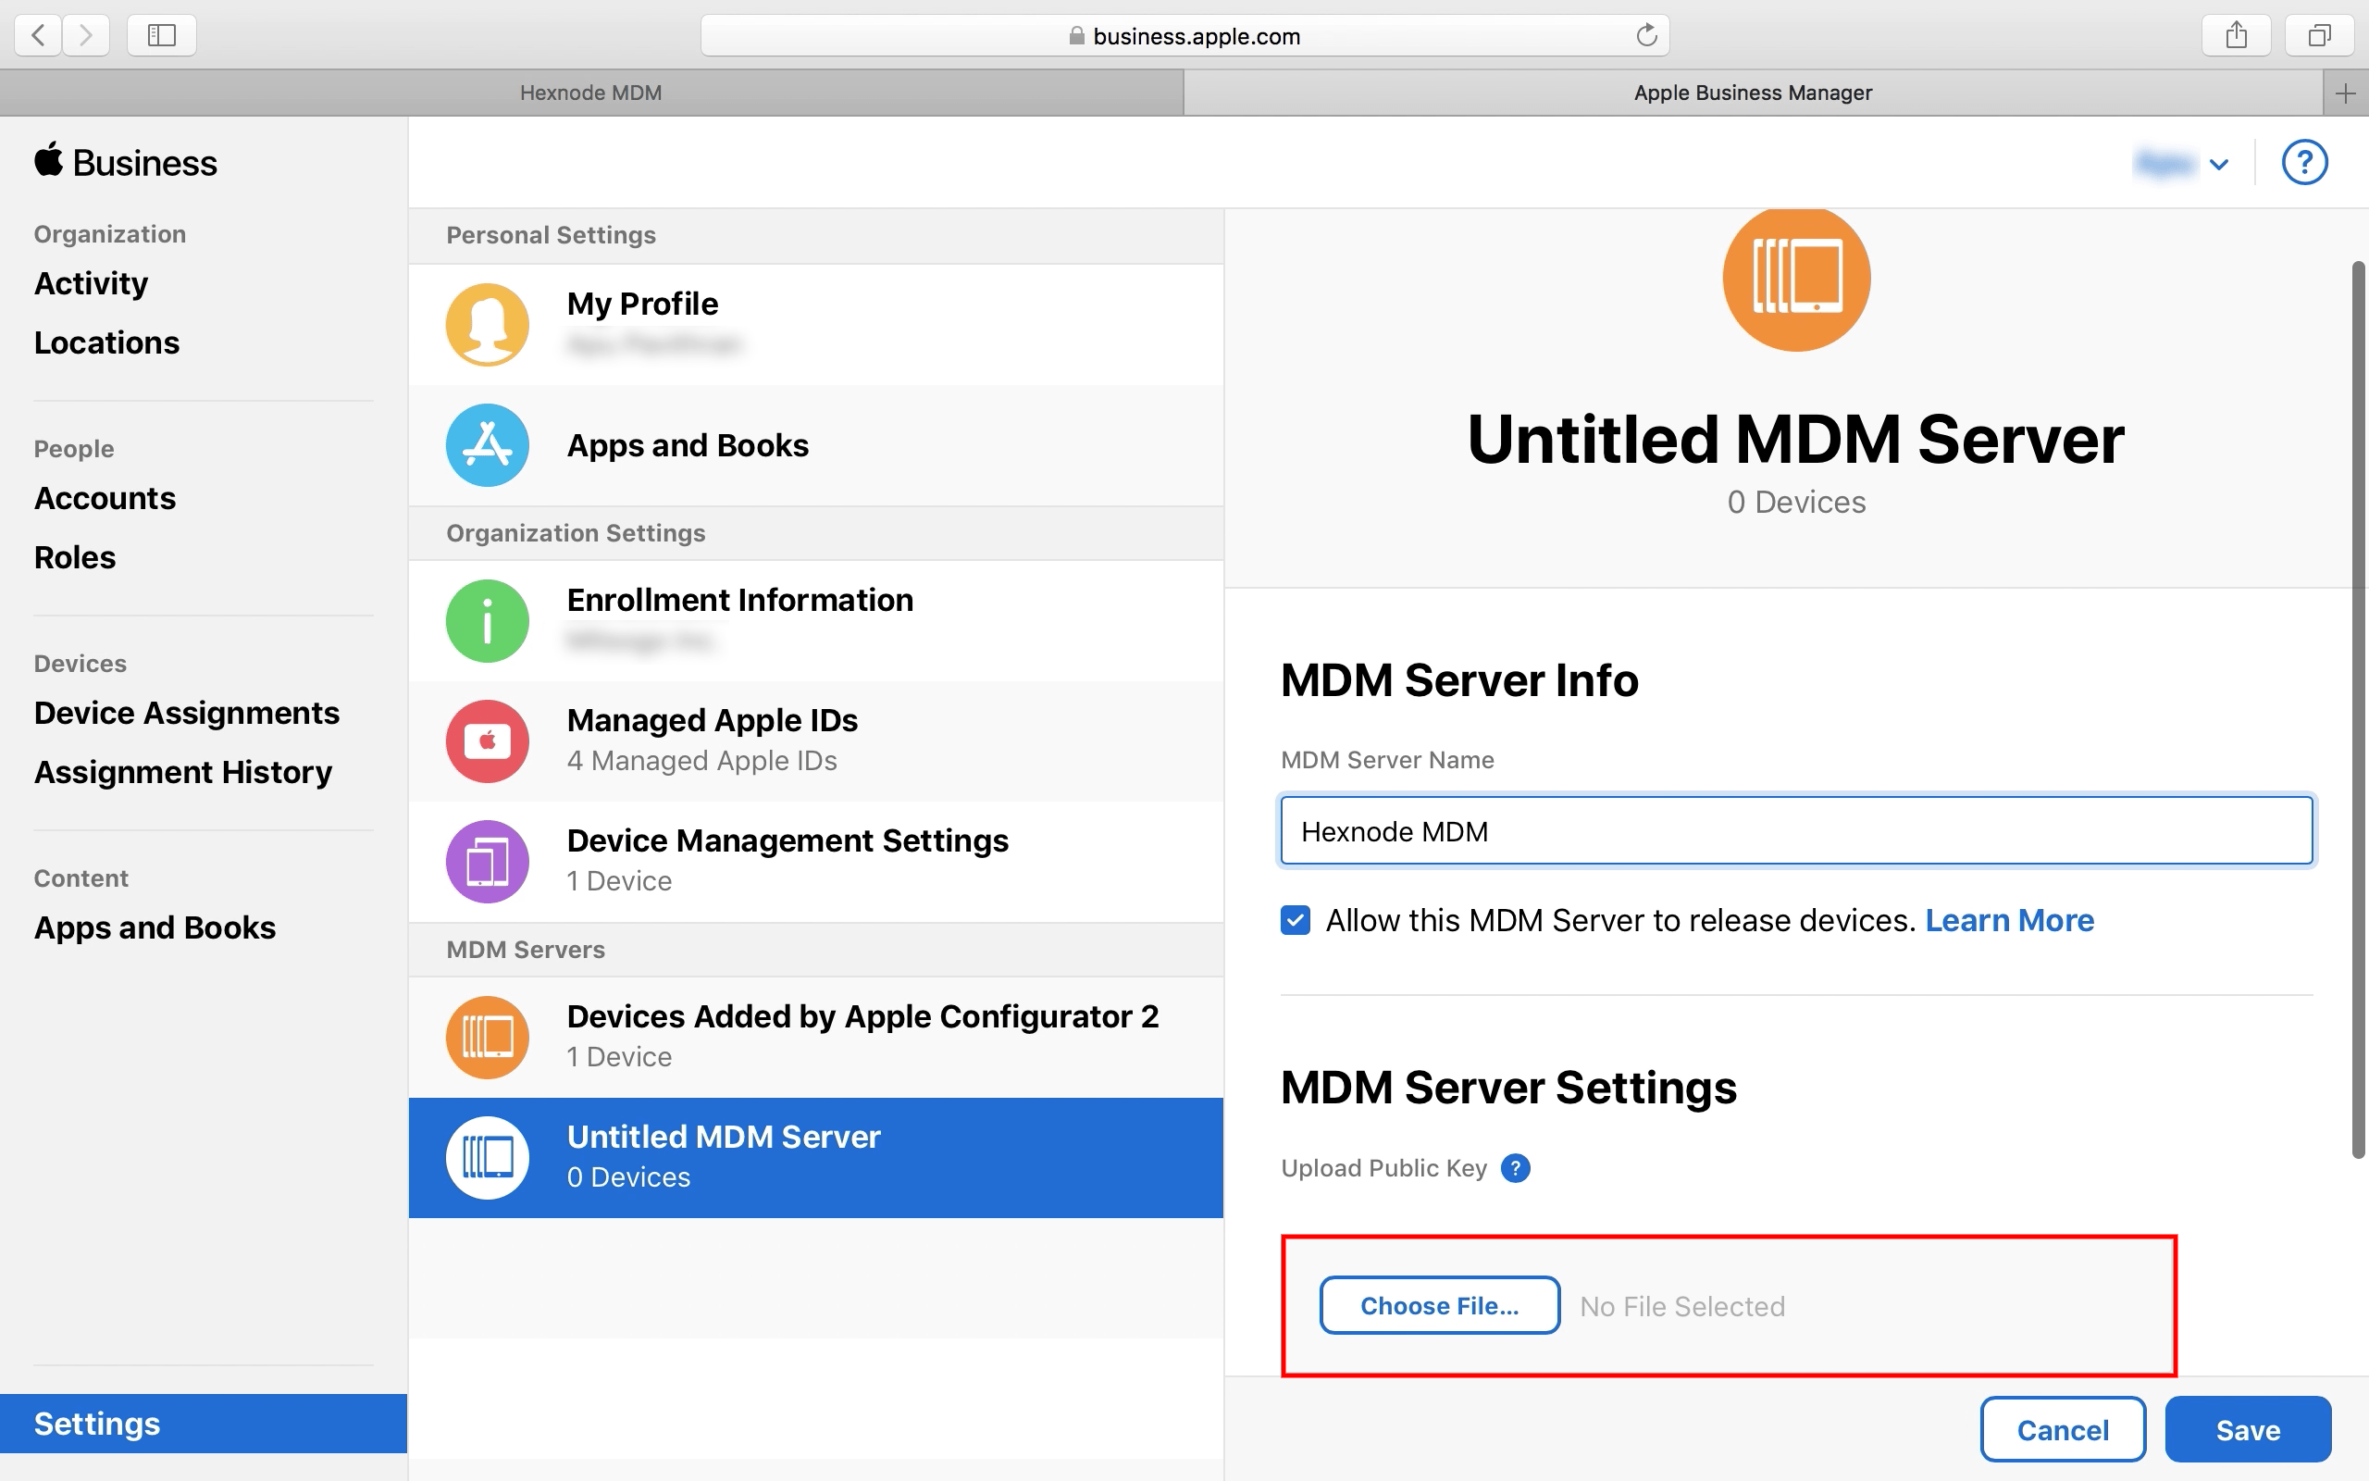This screenshot has height=1481, width=2369.
Task: Open Device Management Settings
Action: click(x=788, y=840)
